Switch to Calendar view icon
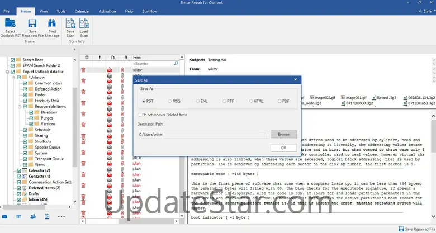Image resolution: width=436 pixels, height=233 pixels. tap(18, 216)
